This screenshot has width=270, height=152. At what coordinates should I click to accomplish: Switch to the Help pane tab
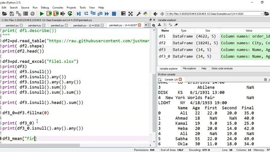tap(204, 68)
